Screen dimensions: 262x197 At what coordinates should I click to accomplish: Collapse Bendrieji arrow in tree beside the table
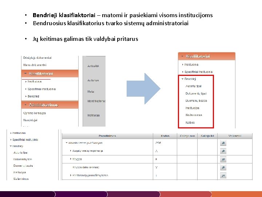(11, 146)
